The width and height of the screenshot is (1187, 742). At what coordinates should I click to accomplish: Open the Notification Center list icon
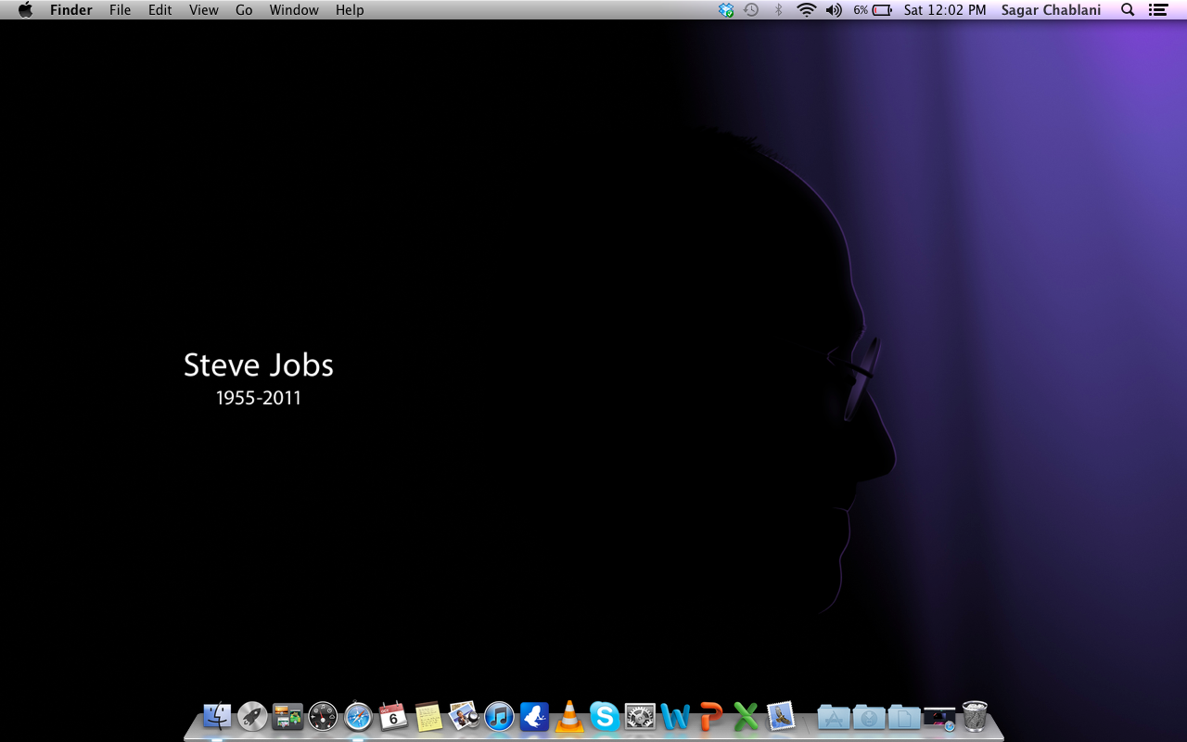1157,10
